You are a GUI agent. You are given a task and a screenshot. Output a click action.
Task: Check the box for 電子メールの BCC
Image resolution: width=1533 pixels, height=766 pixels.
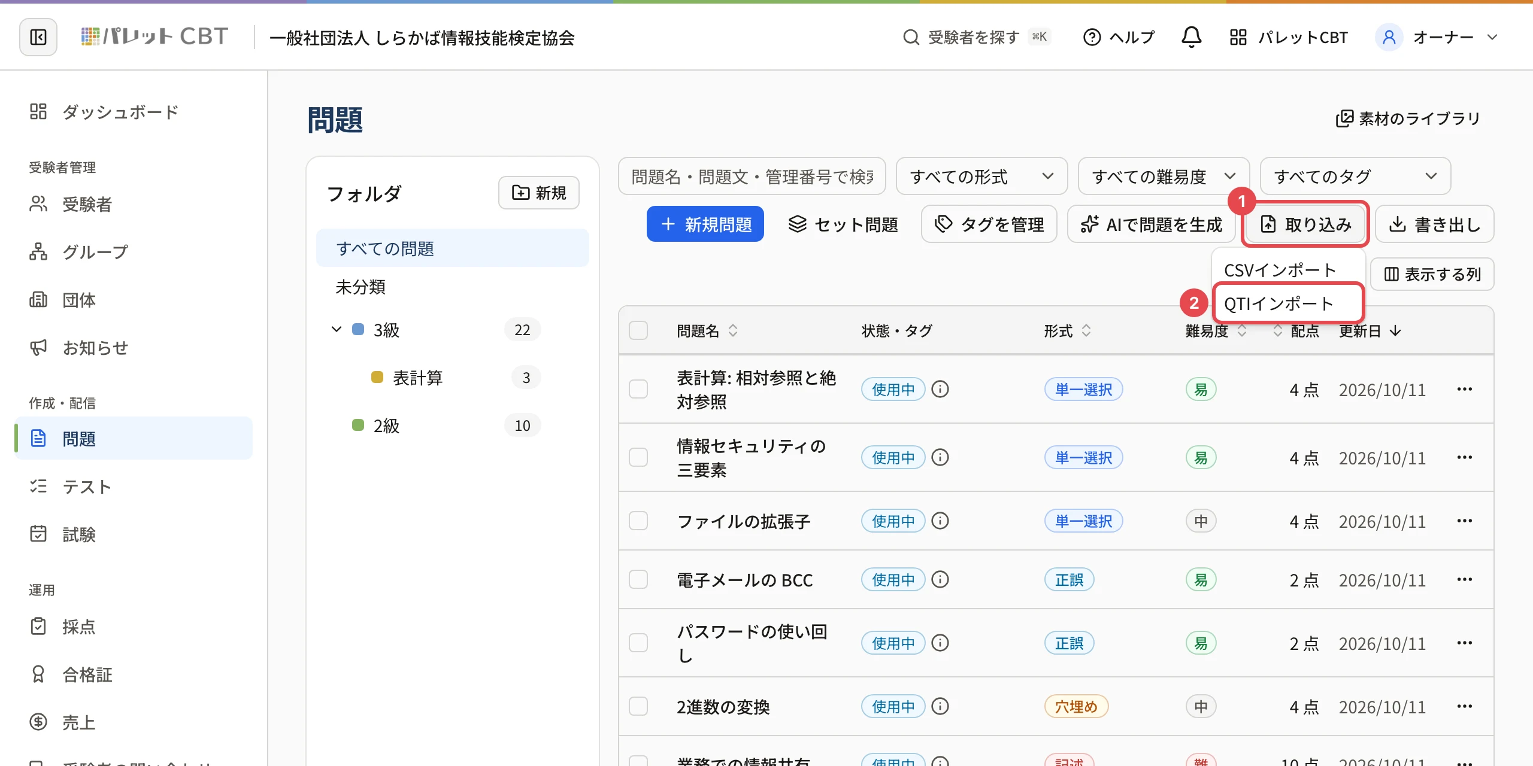(x=638, y=580)
